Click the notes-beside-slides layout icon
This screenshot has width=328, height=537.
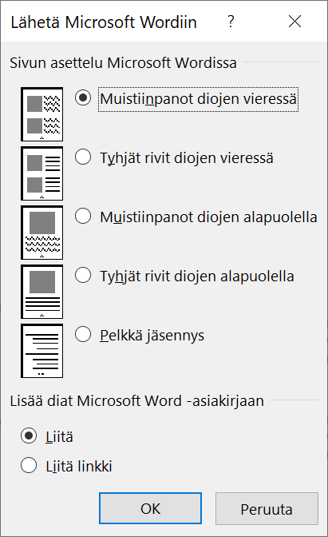pos(42,114)
